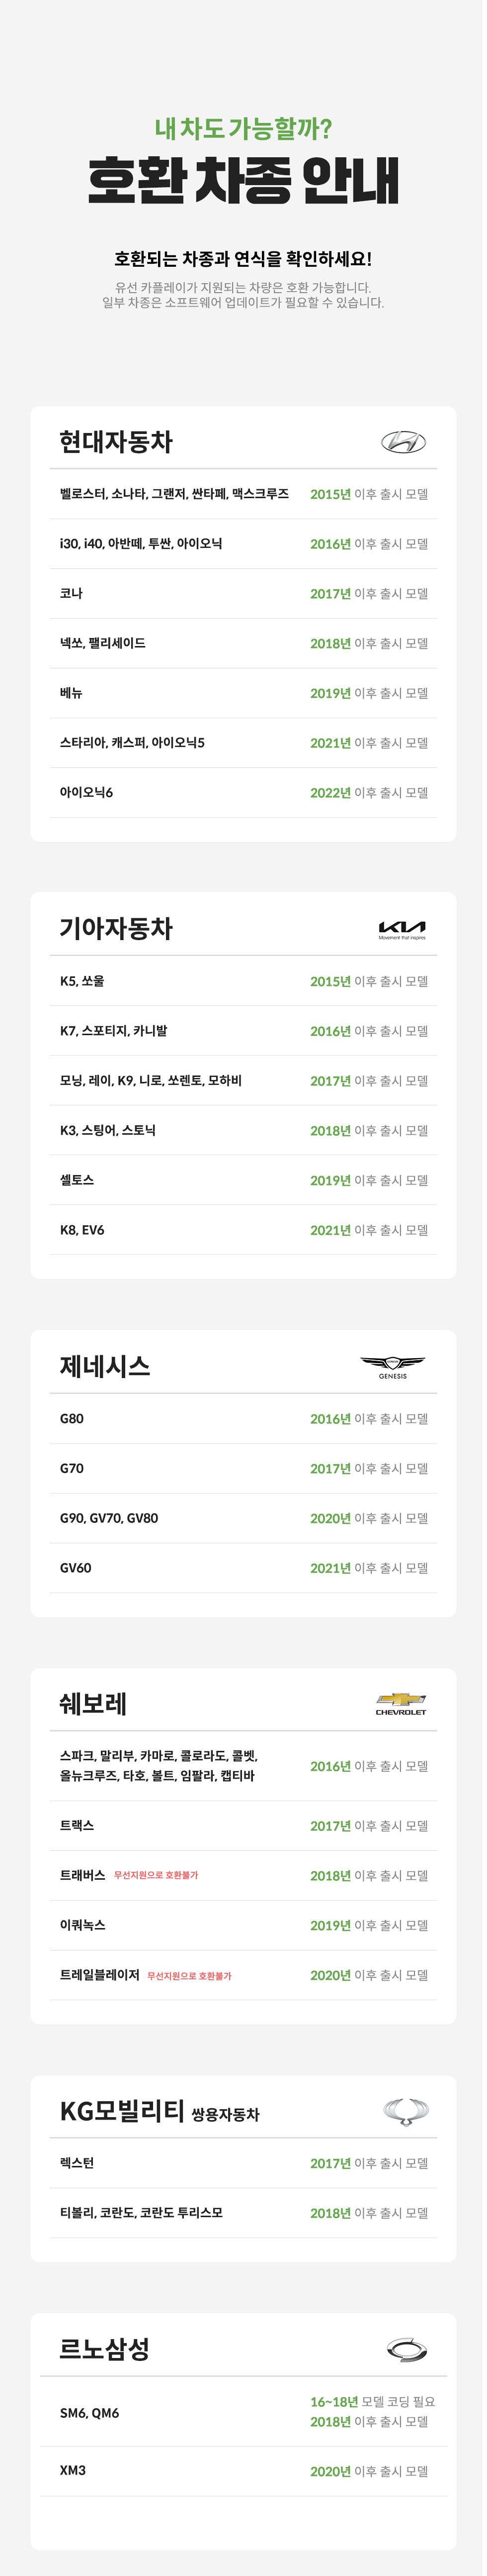Select the 르노삼성 section heading
The image size is (487, 2576).
(x=105, y=2349)
